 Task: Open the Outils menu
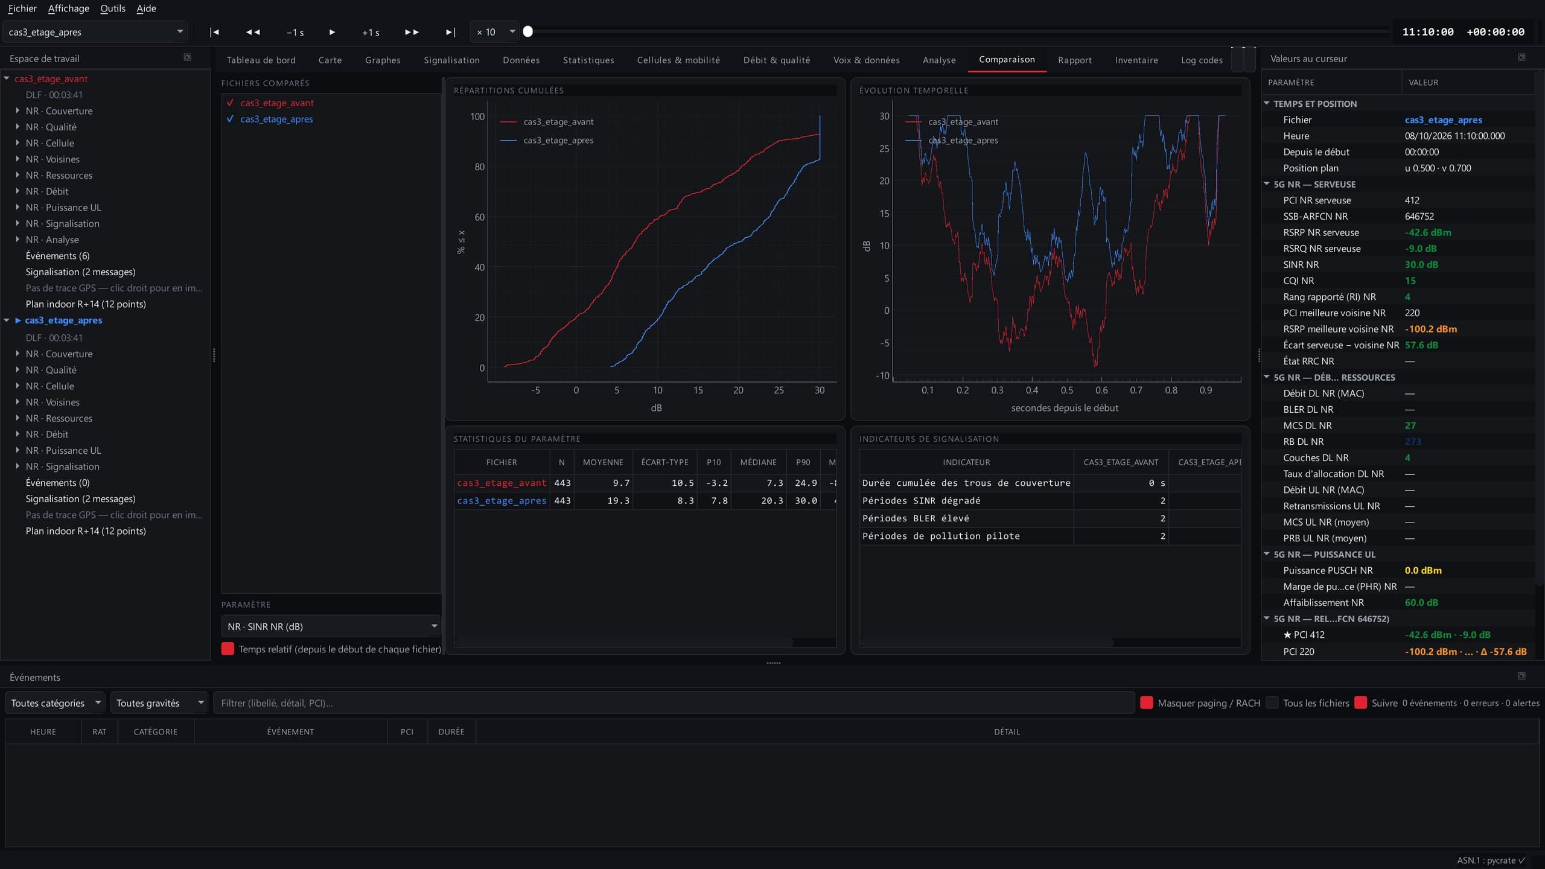coord(113,8)
